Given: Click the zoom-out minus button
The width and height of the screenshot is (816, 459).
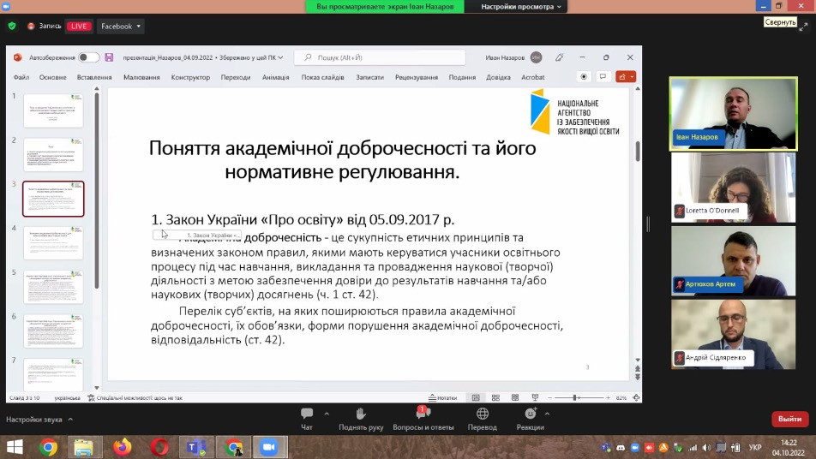Looking at the screenshot, I should coord(549,397).
